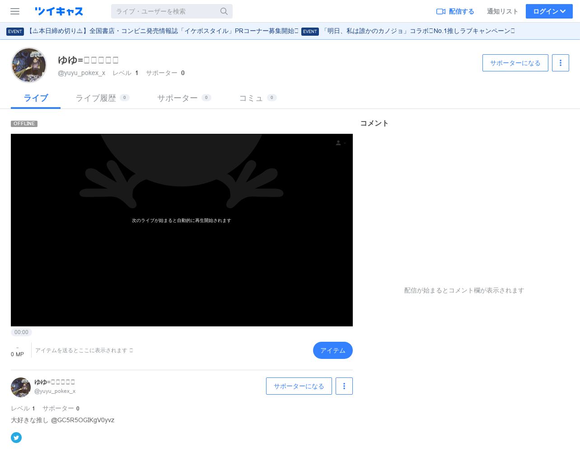Viewport: 580px width, 476px height.
Task: Click the search magnifier icon
Action: click(224, 11)
